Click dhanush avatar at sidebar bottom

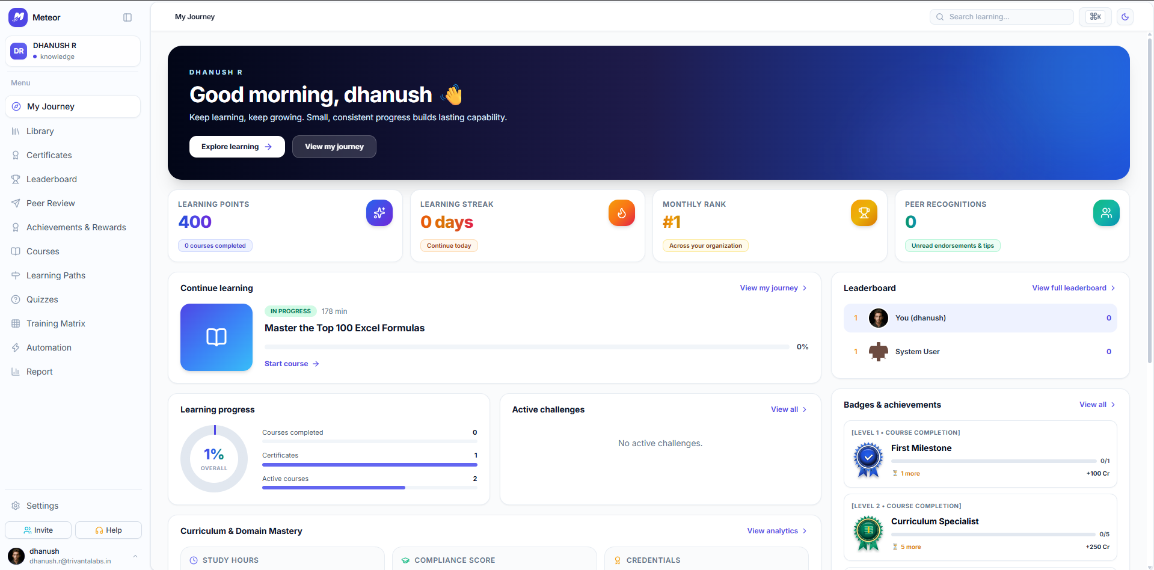(16, 556)
